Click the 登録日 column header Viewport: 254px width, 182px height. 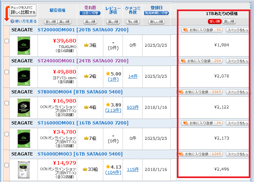(157, 8)
